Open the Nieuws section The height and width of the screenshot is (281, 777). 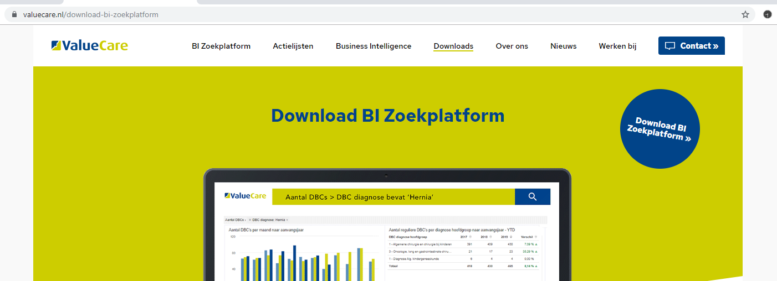click(x=563, y=46)
